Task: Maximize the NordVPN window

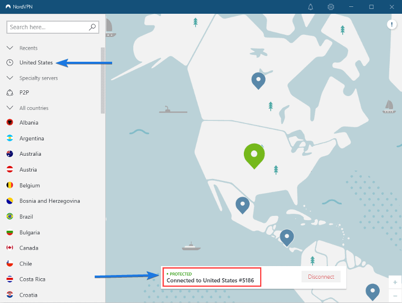Action: coord(371,7)
